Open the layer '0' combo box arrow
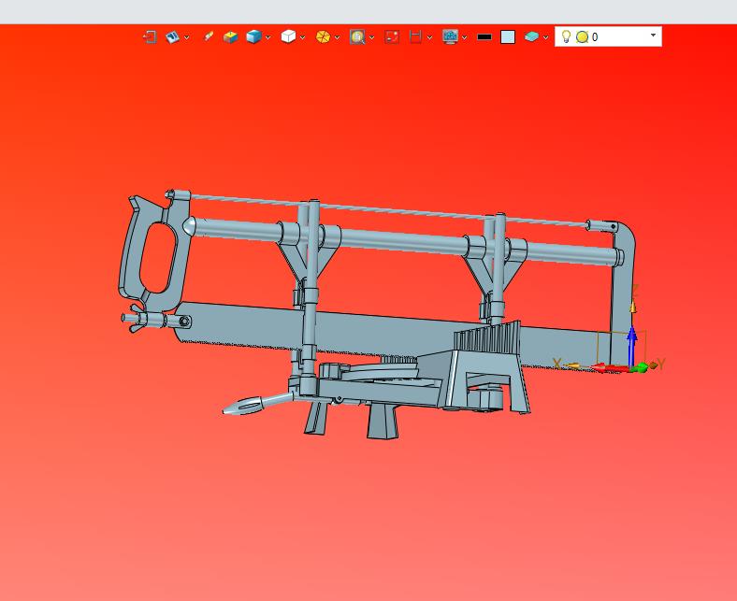 pyautogui.click(x=653, y=36)
